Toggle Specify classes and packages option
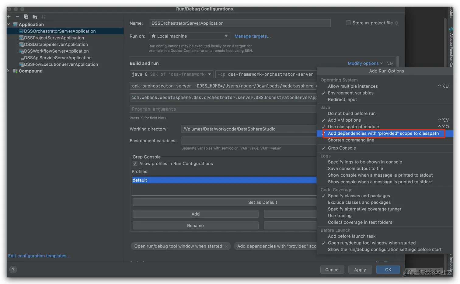460x284 pixels. point(359,196)
